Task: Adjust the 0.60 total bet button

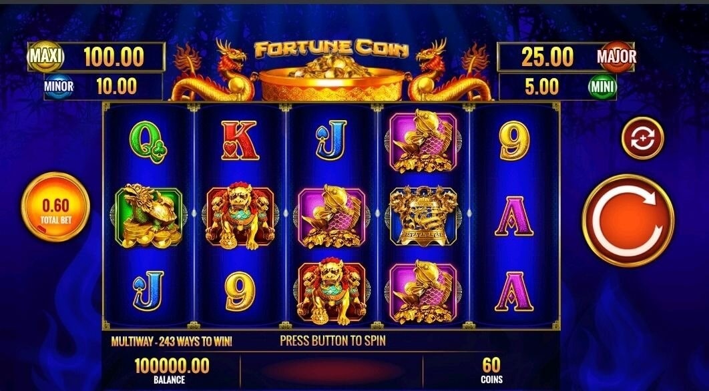Action: (x=55, y=207)
